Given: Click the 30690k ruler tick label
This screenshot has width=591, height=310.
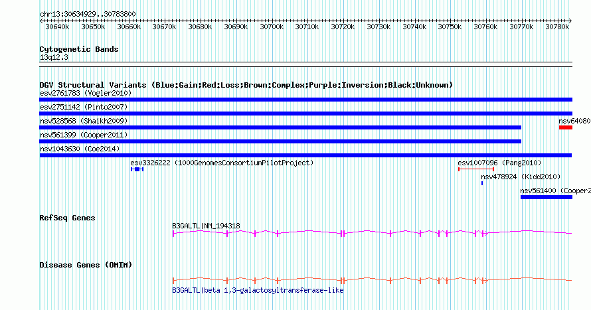Looking at the screenshot, I should (236, 27).
